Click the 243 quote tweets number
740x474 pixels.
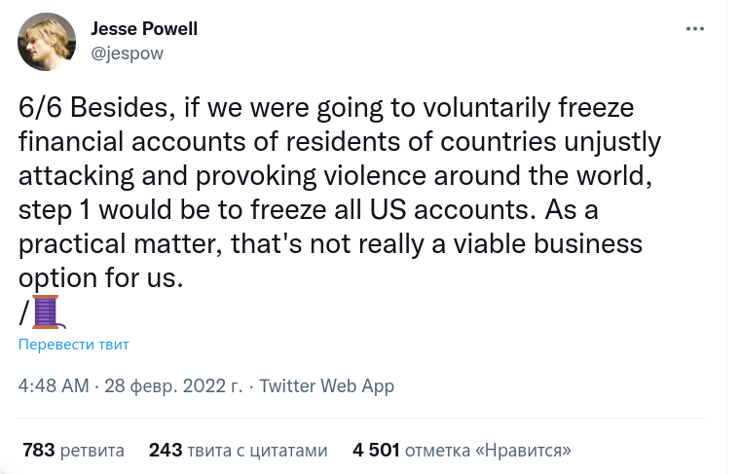coord(165,451)
